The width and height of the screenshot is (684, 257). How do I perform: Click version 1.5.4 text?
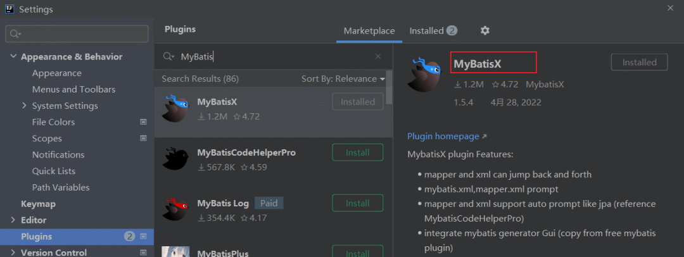(x=463, y=103)
